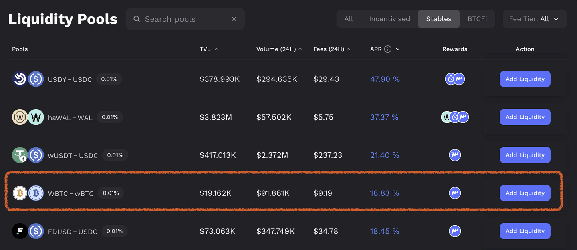Click the rewards icons in the haWAL–WAL row
577x250 pixels.
(455, 117)
